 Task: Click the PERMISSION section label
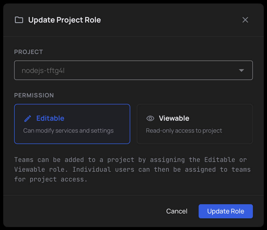coord(34,95)
